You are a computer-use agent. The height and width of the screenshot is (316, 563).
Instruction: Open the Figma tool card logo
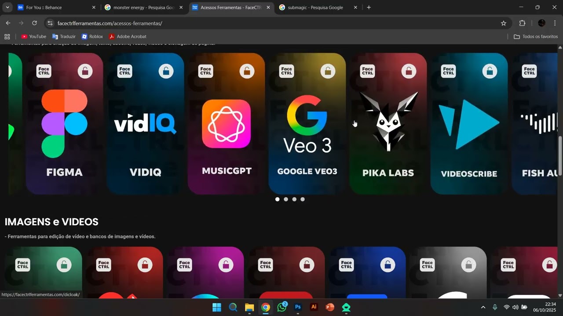click(64, 123)
